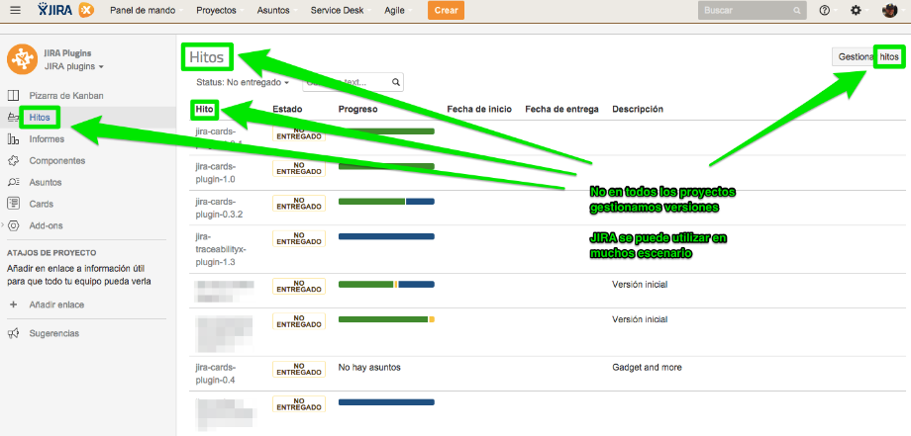The image size is (911, 436).
Task: Open the user avatar profile menu
Action: pyautogui.click(x=889, y=10)
